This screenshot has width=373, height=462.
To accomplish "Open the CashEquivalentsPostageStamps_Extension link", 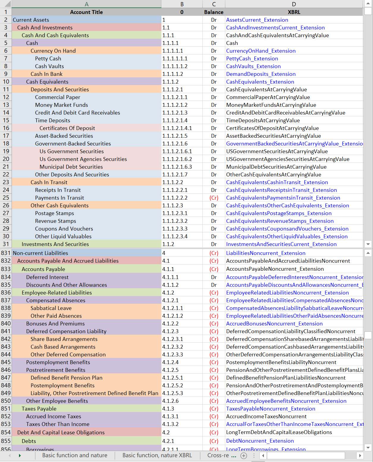I will (279, 213).
